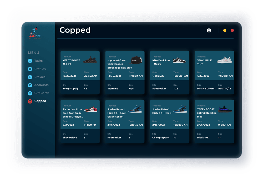
Task: Click the 'Nicekicks.' site value
Action: 203,138
